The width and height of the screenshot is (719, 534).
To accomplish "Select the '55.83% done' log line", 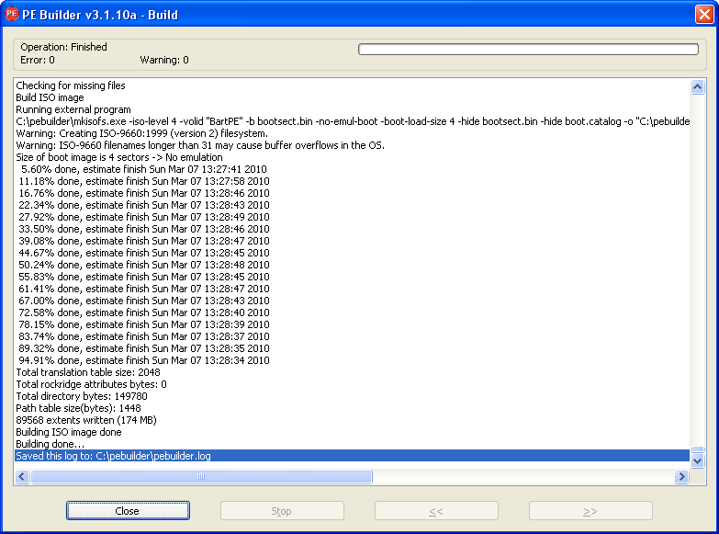I will (353, 277).
